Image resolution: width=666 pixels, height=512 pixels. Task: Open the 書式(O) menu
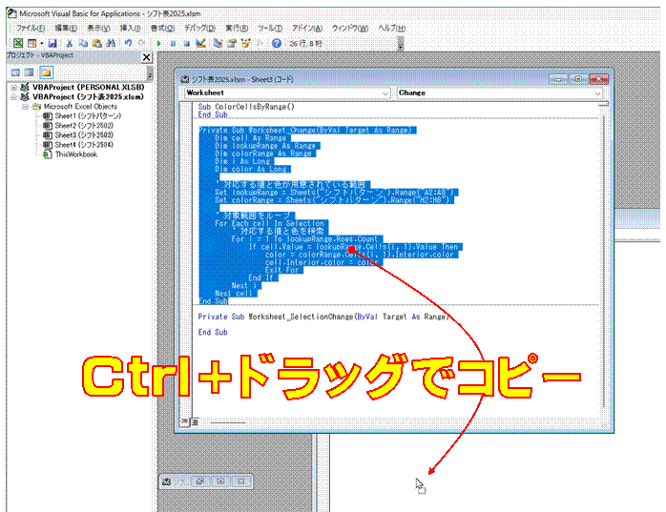coord(162,28)
